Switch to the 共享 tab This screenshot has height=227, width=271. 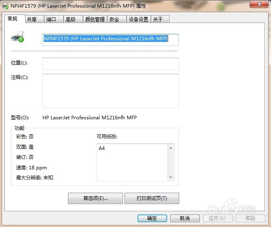pos(34,19)
